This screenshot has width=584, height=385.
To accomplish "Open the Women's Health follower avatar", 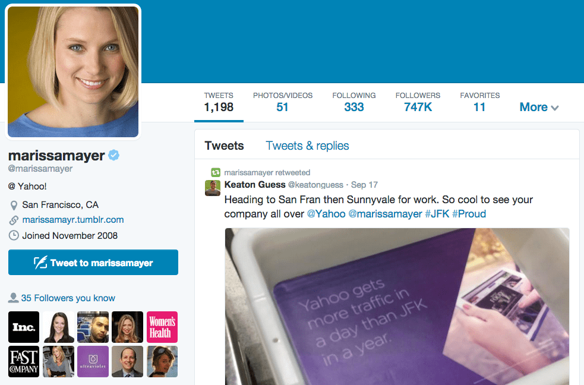I will click(162, 327).
